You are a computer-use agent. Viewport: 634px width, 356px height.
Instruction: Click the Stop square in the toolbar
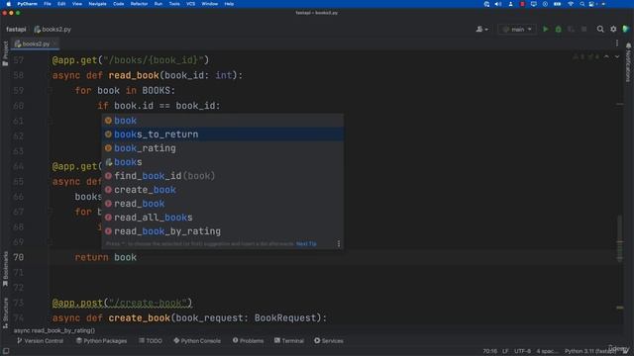click(x=583, y=29)
